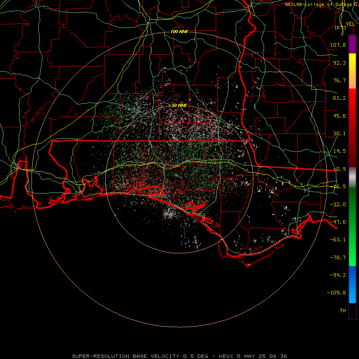Click the green segment of the velocity color bar
Viewport: 359px width, 359px height.
(352, 227)
